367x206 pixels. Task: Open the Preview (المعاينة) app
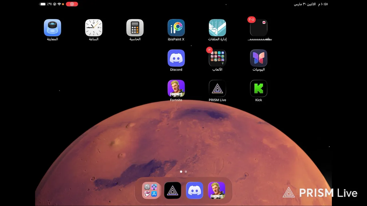point(52,28)
